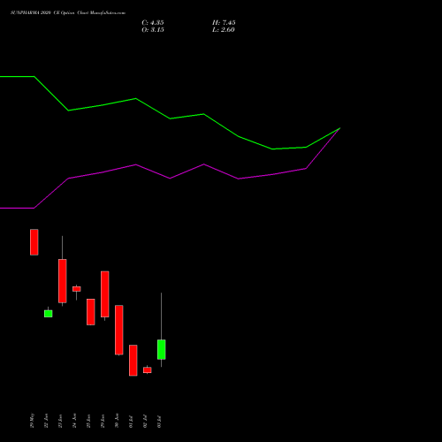
Task: Click the '01 Jul' date axis label
Action: pos(131,422)
